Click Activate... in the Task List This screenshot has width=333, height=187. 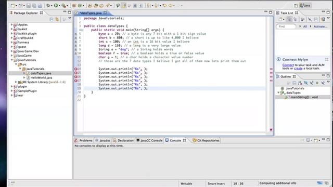tap(321, 26)
